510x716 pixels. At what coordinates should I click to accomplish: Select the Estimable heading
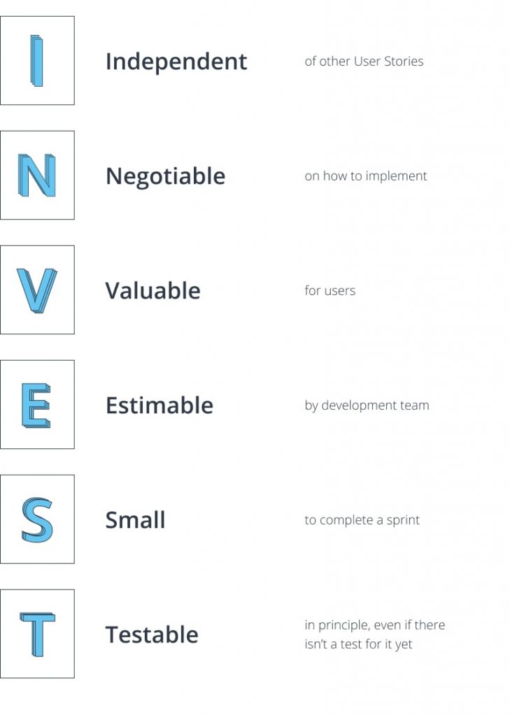tap(160, 405)
